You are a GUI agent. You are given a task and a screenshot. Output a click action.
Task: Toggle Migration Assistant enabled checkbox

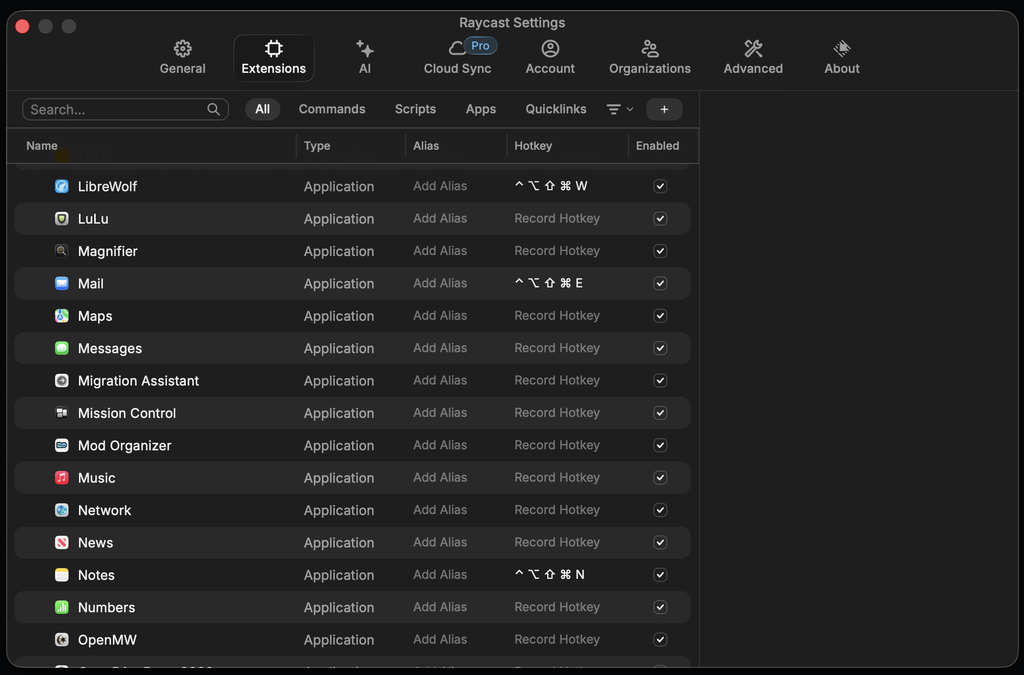tap(660, 381)
